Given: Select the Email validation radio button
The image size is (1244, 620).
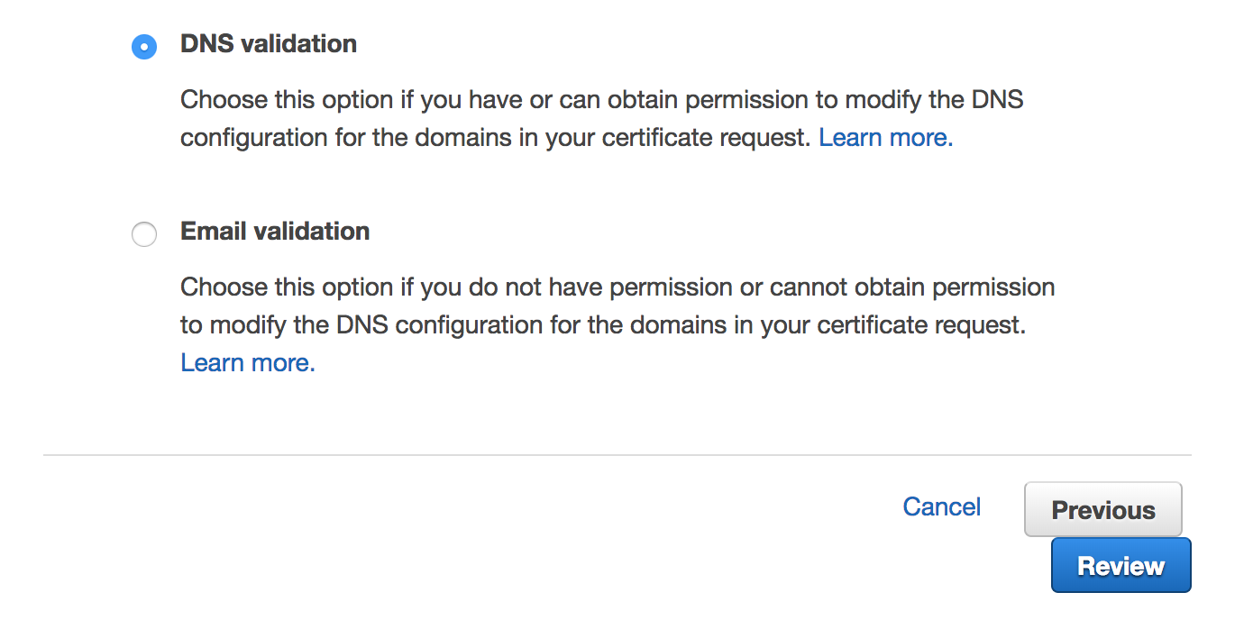Looking at the screenshot, I should tap(144, 235).
